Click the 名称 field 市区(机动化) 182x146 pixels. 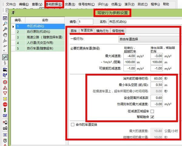tap(145, 22)
